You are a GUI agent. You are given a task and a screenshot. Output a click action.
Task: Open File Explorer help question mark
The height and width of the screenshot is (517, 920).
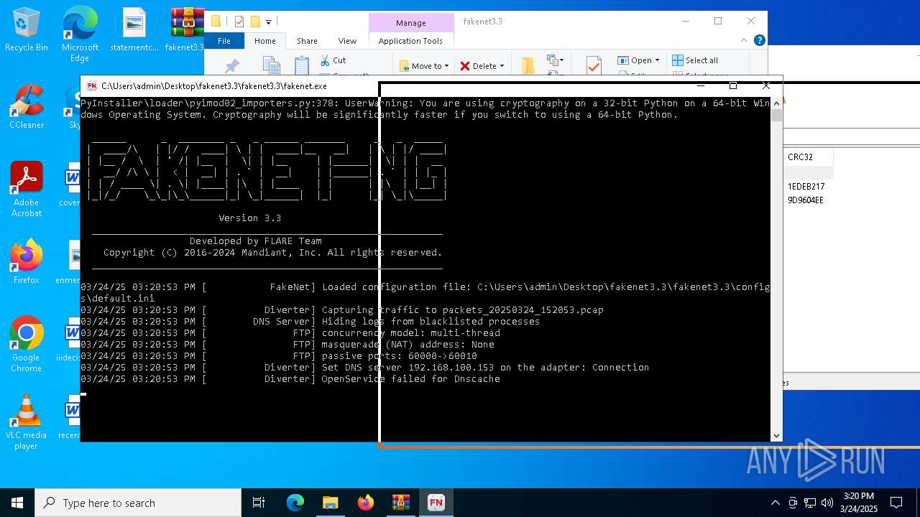pos(760,40)
